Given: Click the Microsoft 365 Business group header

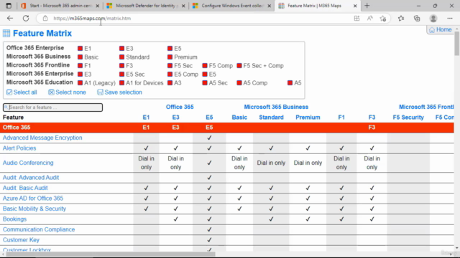Looking at the screenshot, I should tap(276, 107).
